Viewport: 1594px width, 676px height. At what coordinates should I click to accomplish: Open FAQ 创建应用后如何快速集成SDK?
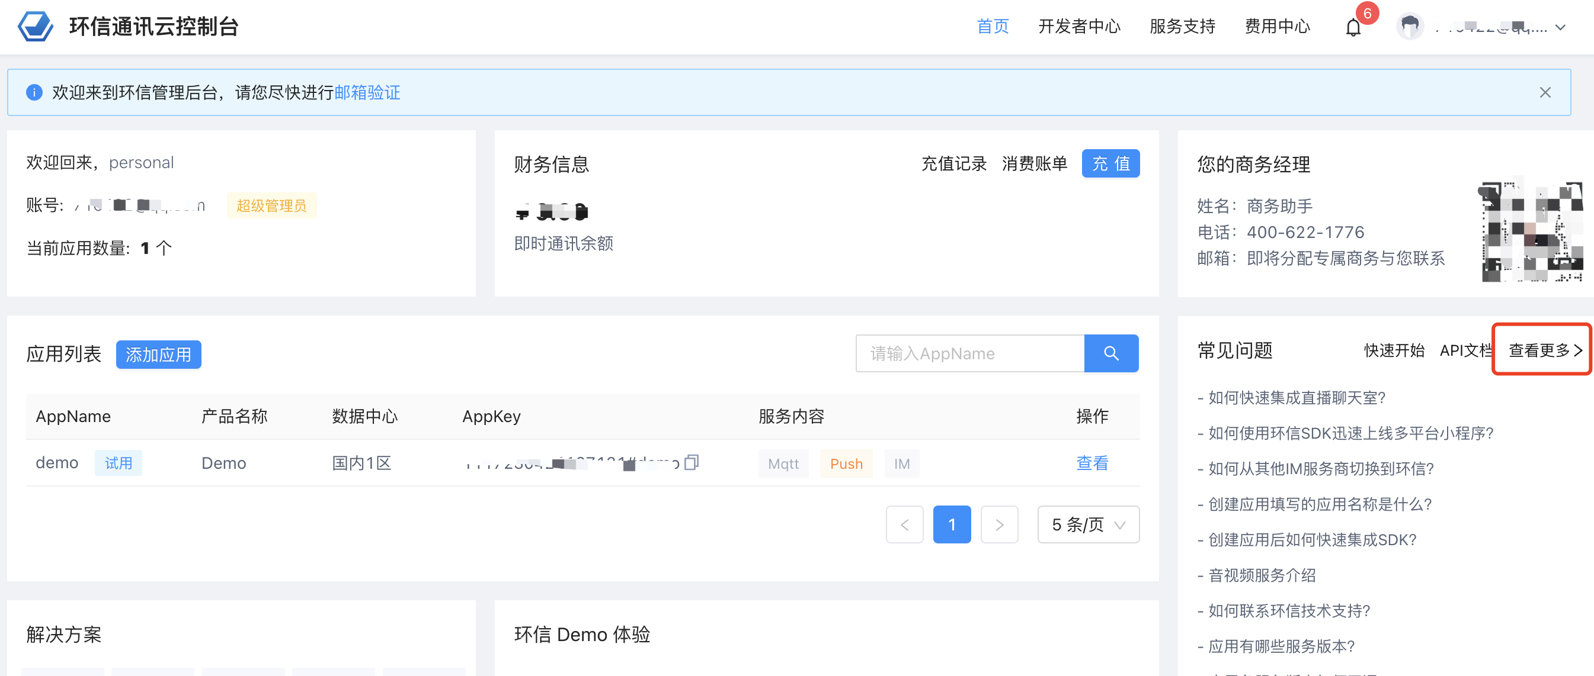pos(1312,540)
